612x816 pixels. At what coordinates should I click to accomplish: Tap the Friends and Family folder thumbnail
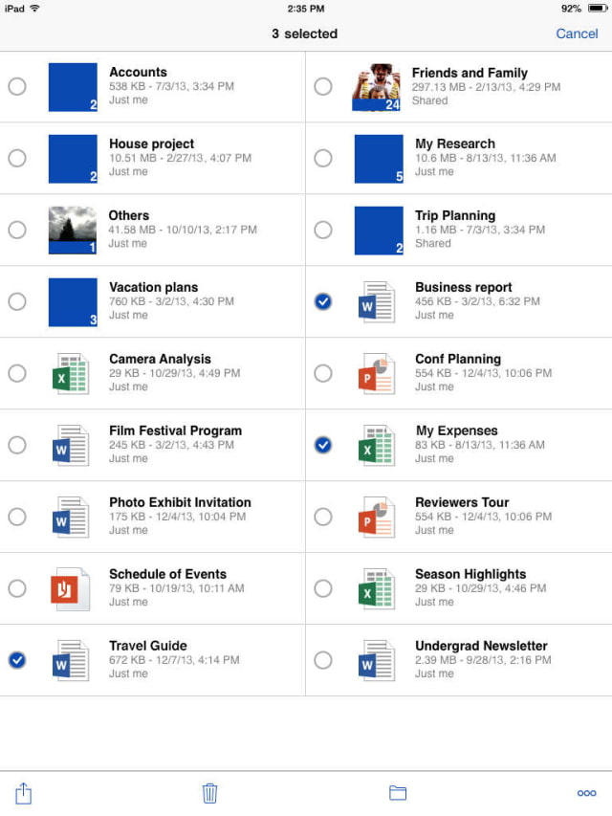[377, 87]
